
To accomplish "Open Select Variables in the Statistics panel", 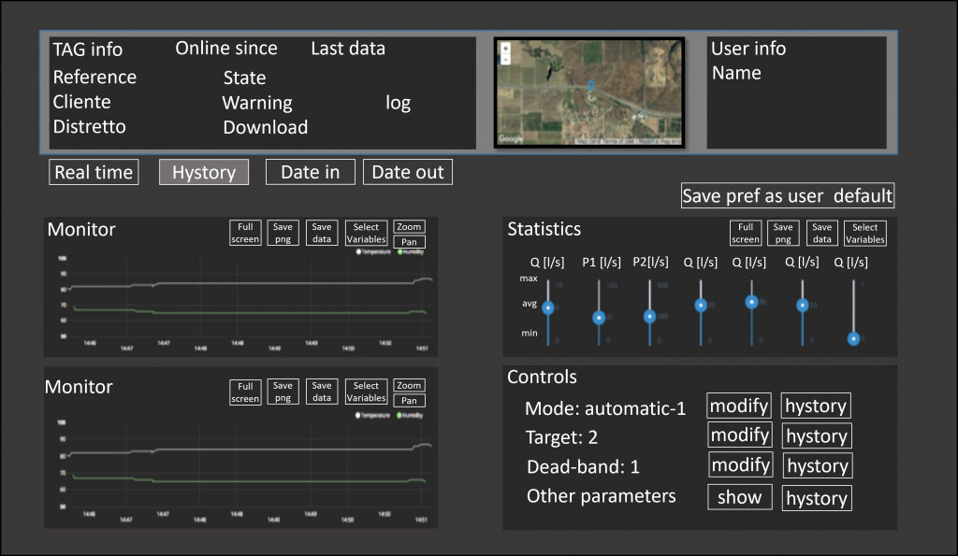I will tap(864, 233).
